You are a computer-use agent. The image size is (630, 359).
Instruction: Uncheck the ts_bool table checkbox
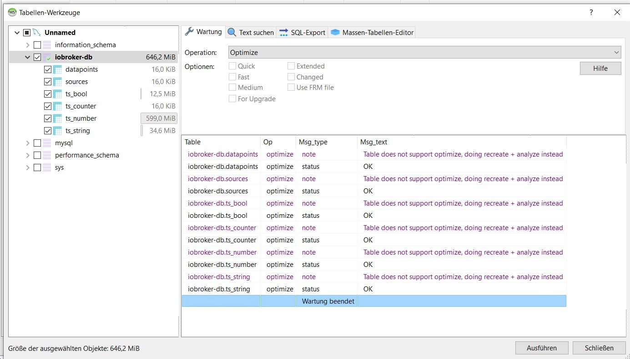[47, 94]
